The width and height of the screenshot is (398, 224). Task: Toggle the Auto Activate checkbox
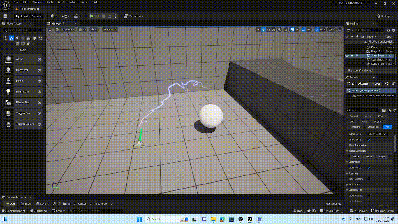(x=369, y=168)
